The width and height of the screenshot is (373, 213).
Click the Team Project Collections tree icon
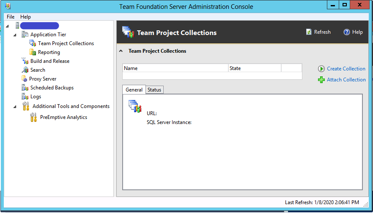33,43
